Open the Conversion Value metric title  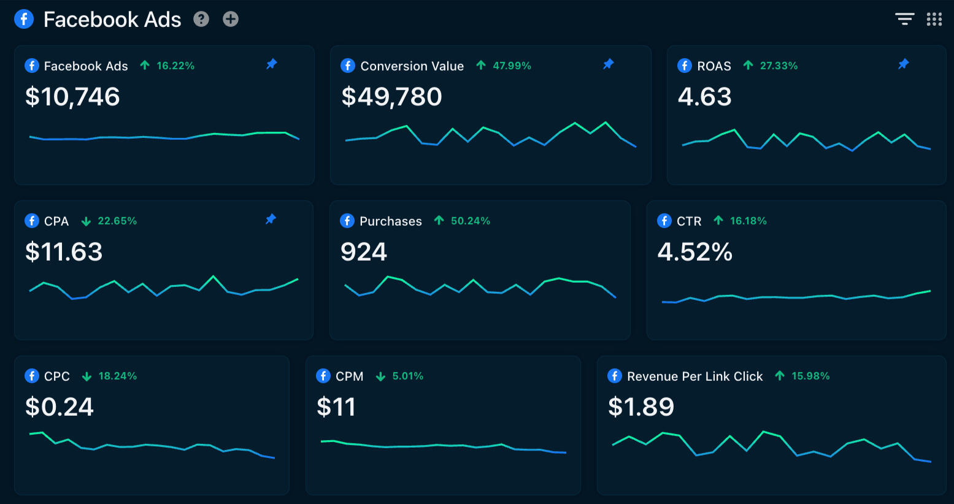[412, 66]
